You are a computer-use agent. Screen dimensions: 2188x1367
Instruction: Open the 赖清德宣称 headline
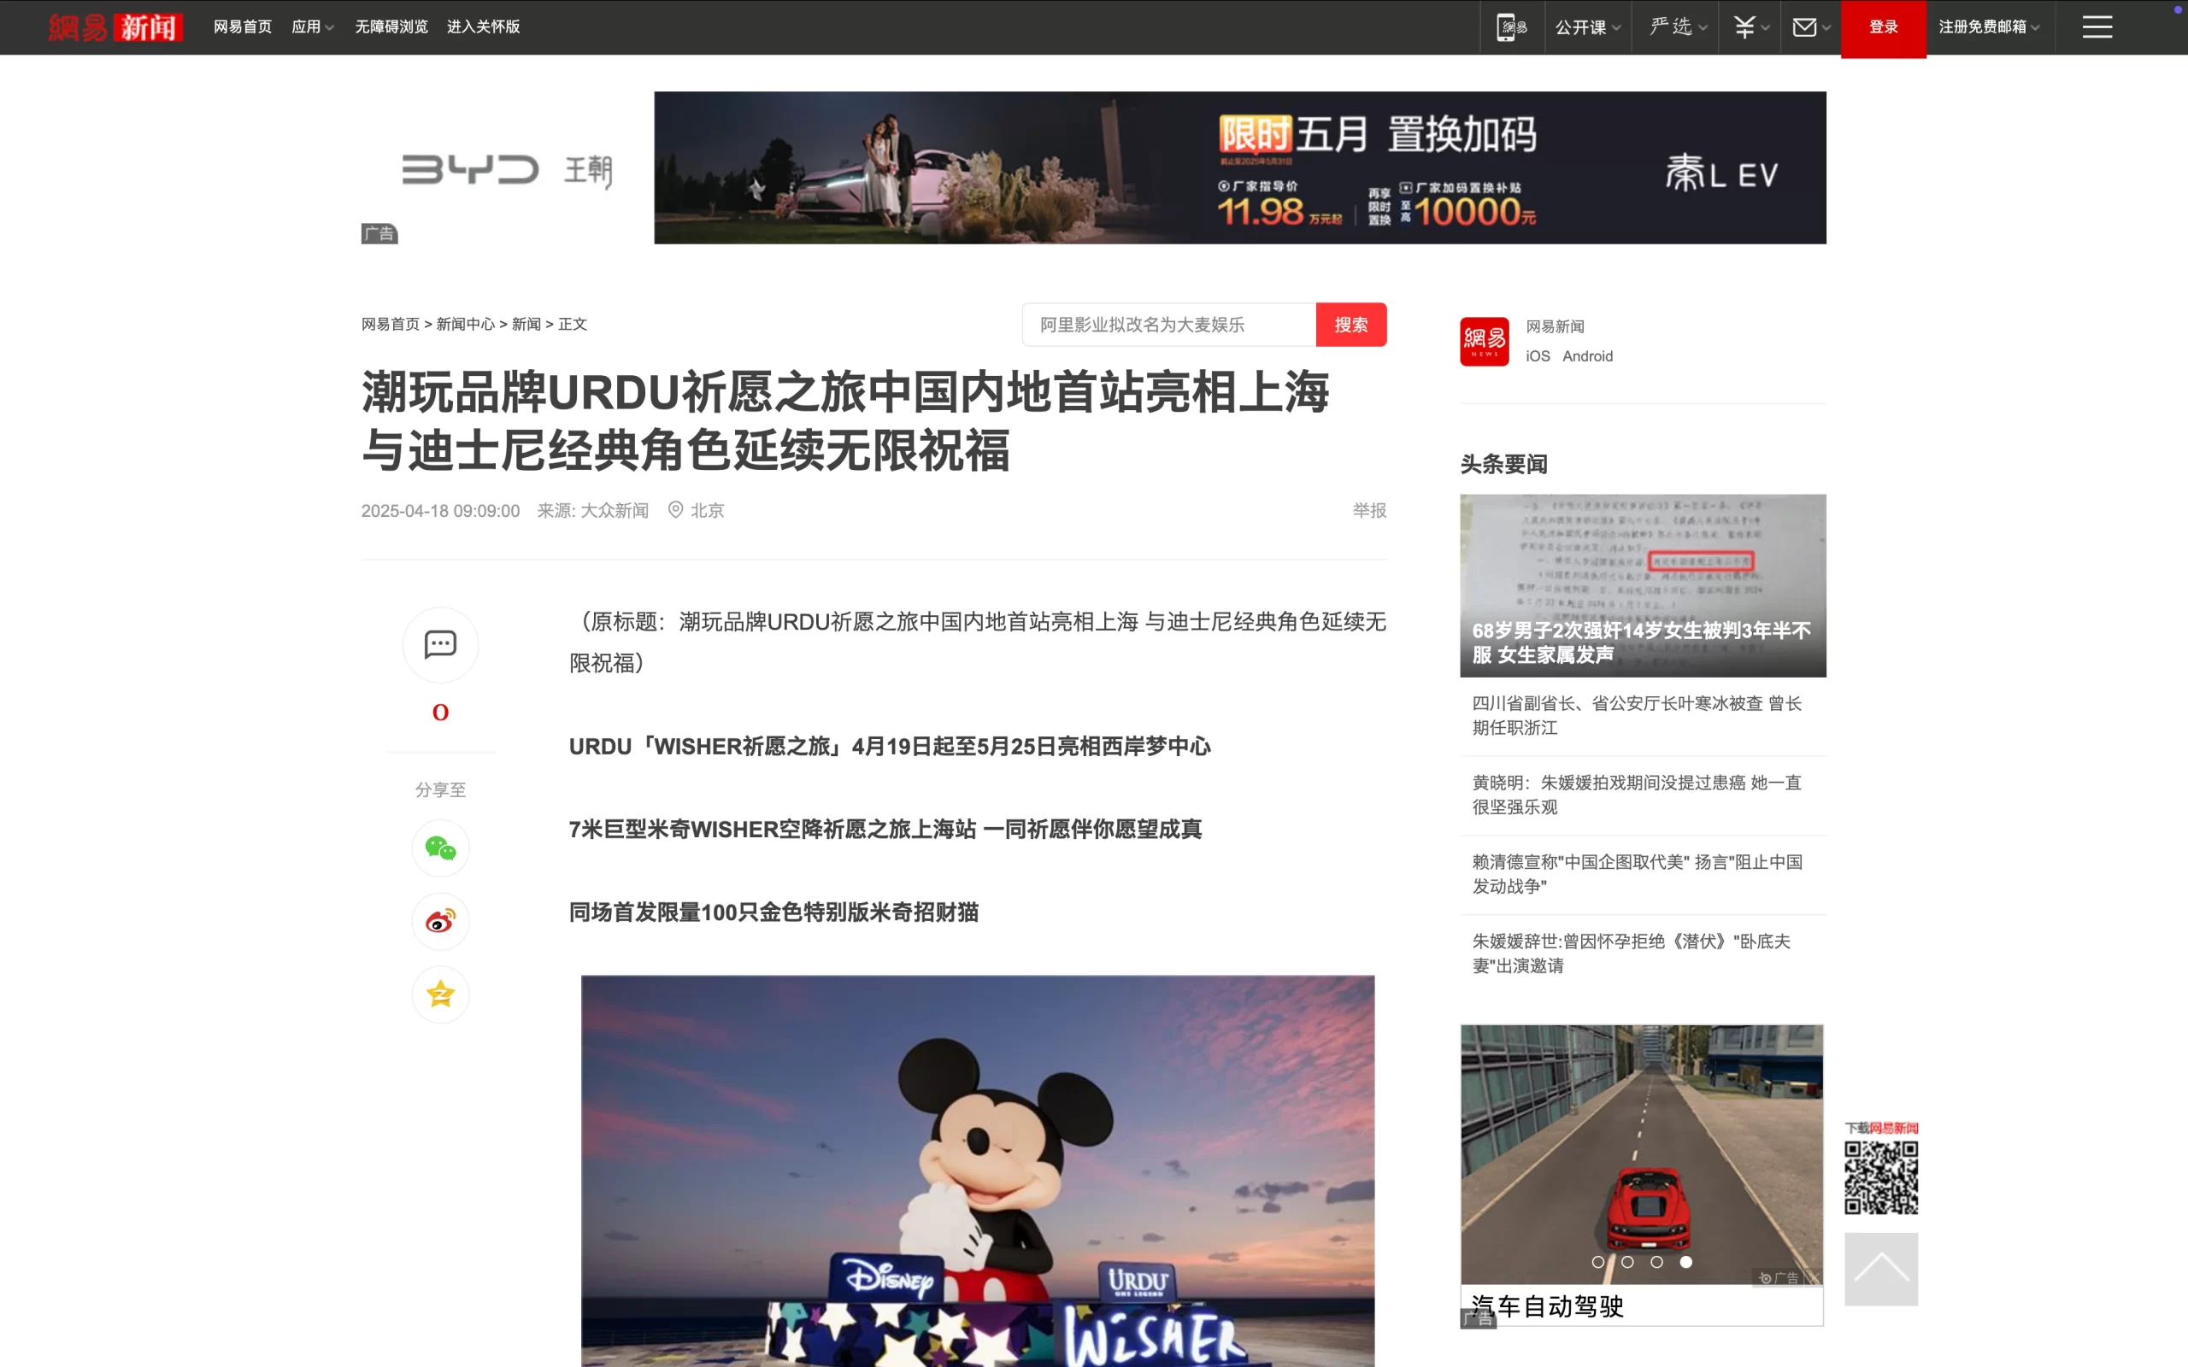pyautogui.click(x=1637, y=874)
